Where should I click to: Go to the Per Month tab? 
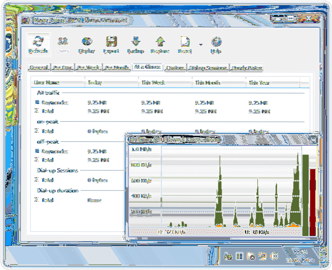(116, 68)
